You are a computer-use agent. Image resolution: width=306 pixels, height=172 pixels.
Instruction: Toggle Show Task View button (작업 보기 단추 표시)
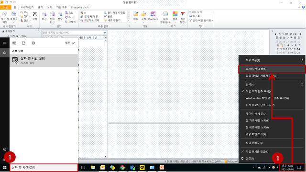point(272,91)
